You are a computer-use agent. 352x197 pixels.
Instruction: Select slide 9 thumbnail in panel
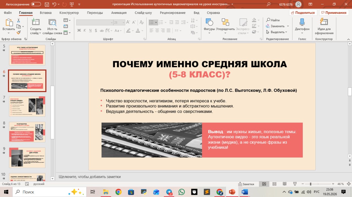pyautogui.click(x=27, y=158)
